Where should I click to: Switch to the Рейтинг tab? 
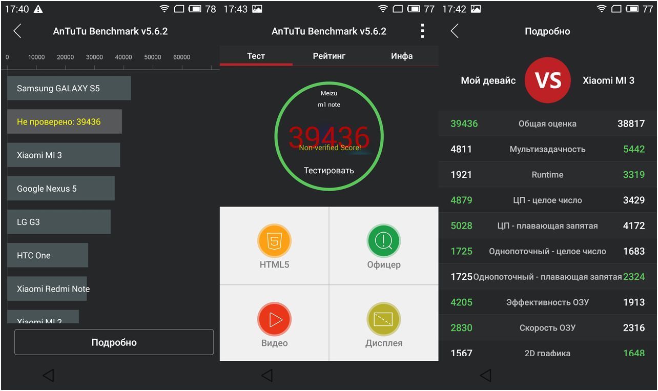(x=329, y=56)
